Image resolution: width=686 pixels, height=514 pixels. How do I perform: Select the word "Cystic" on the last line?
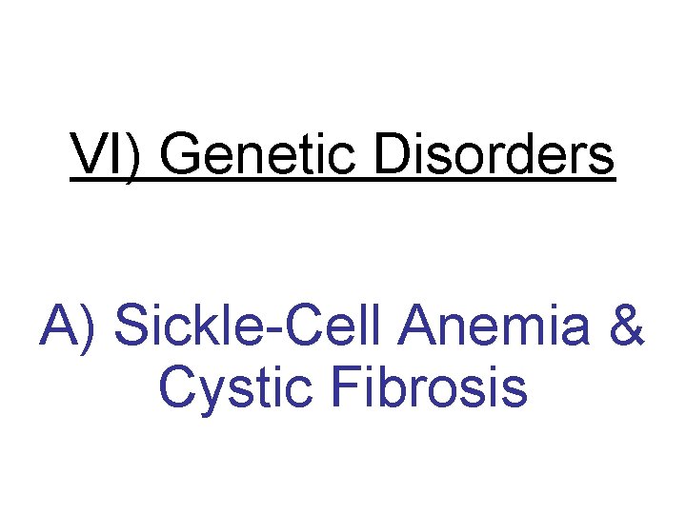point(236,388)
